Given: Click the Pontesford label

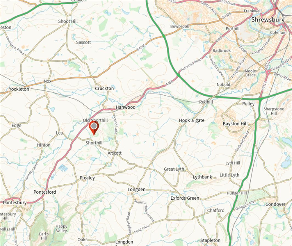Looking at the screenshot, I should 45,192.
